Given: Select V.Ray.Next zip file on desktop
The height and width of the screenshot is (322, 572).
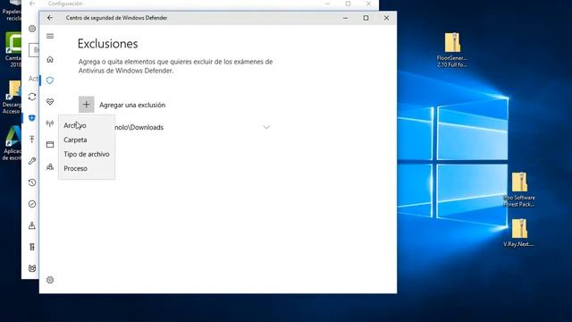Looking at the screenshot, I should tap(518, 233).
